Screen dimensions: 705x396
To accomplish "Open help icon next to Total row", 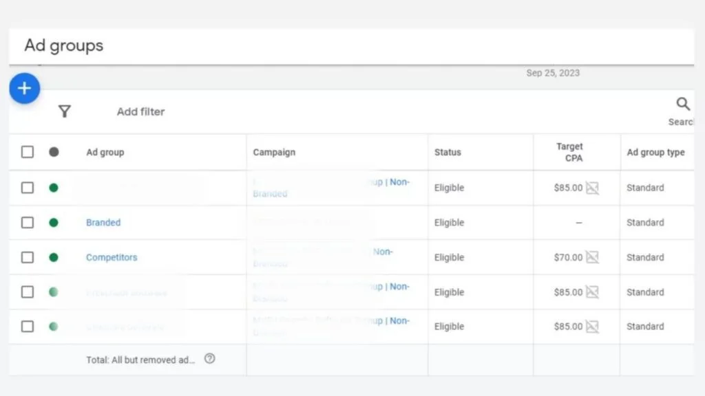I will (x=209, y=358).
